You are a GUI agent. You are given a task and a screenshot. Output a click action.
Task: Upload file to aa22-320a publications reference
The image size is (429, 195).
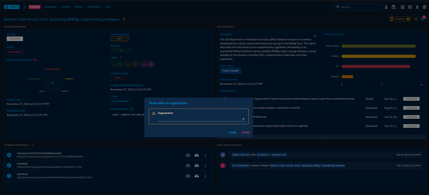tap(188, 176)
